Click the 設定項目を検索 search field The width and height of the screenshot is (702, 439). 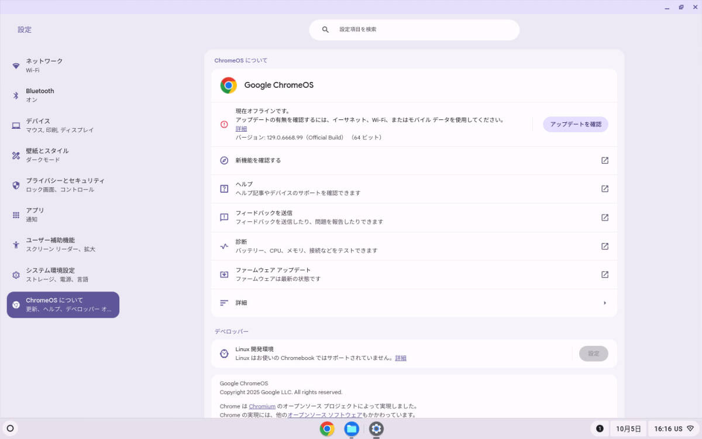[x=414, y=29]
